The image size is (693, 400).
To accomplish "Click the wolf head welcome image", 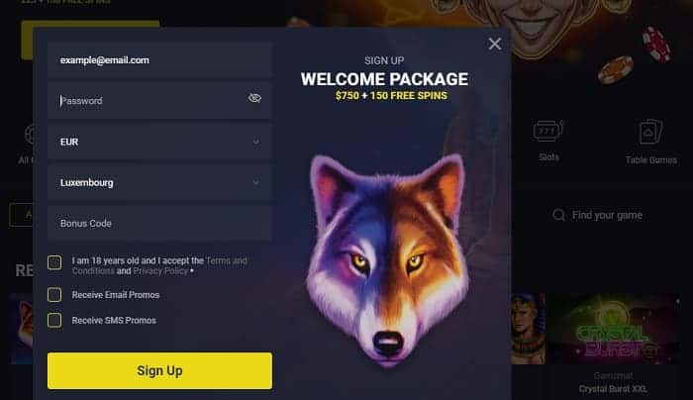I will [x=387, y=260].
